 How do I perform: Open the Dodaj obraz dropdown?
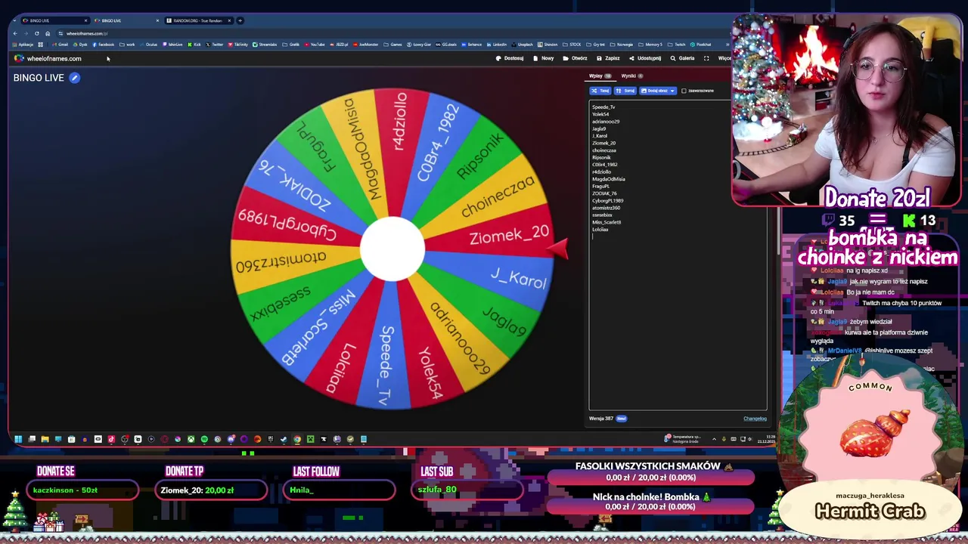coord(658,91)
